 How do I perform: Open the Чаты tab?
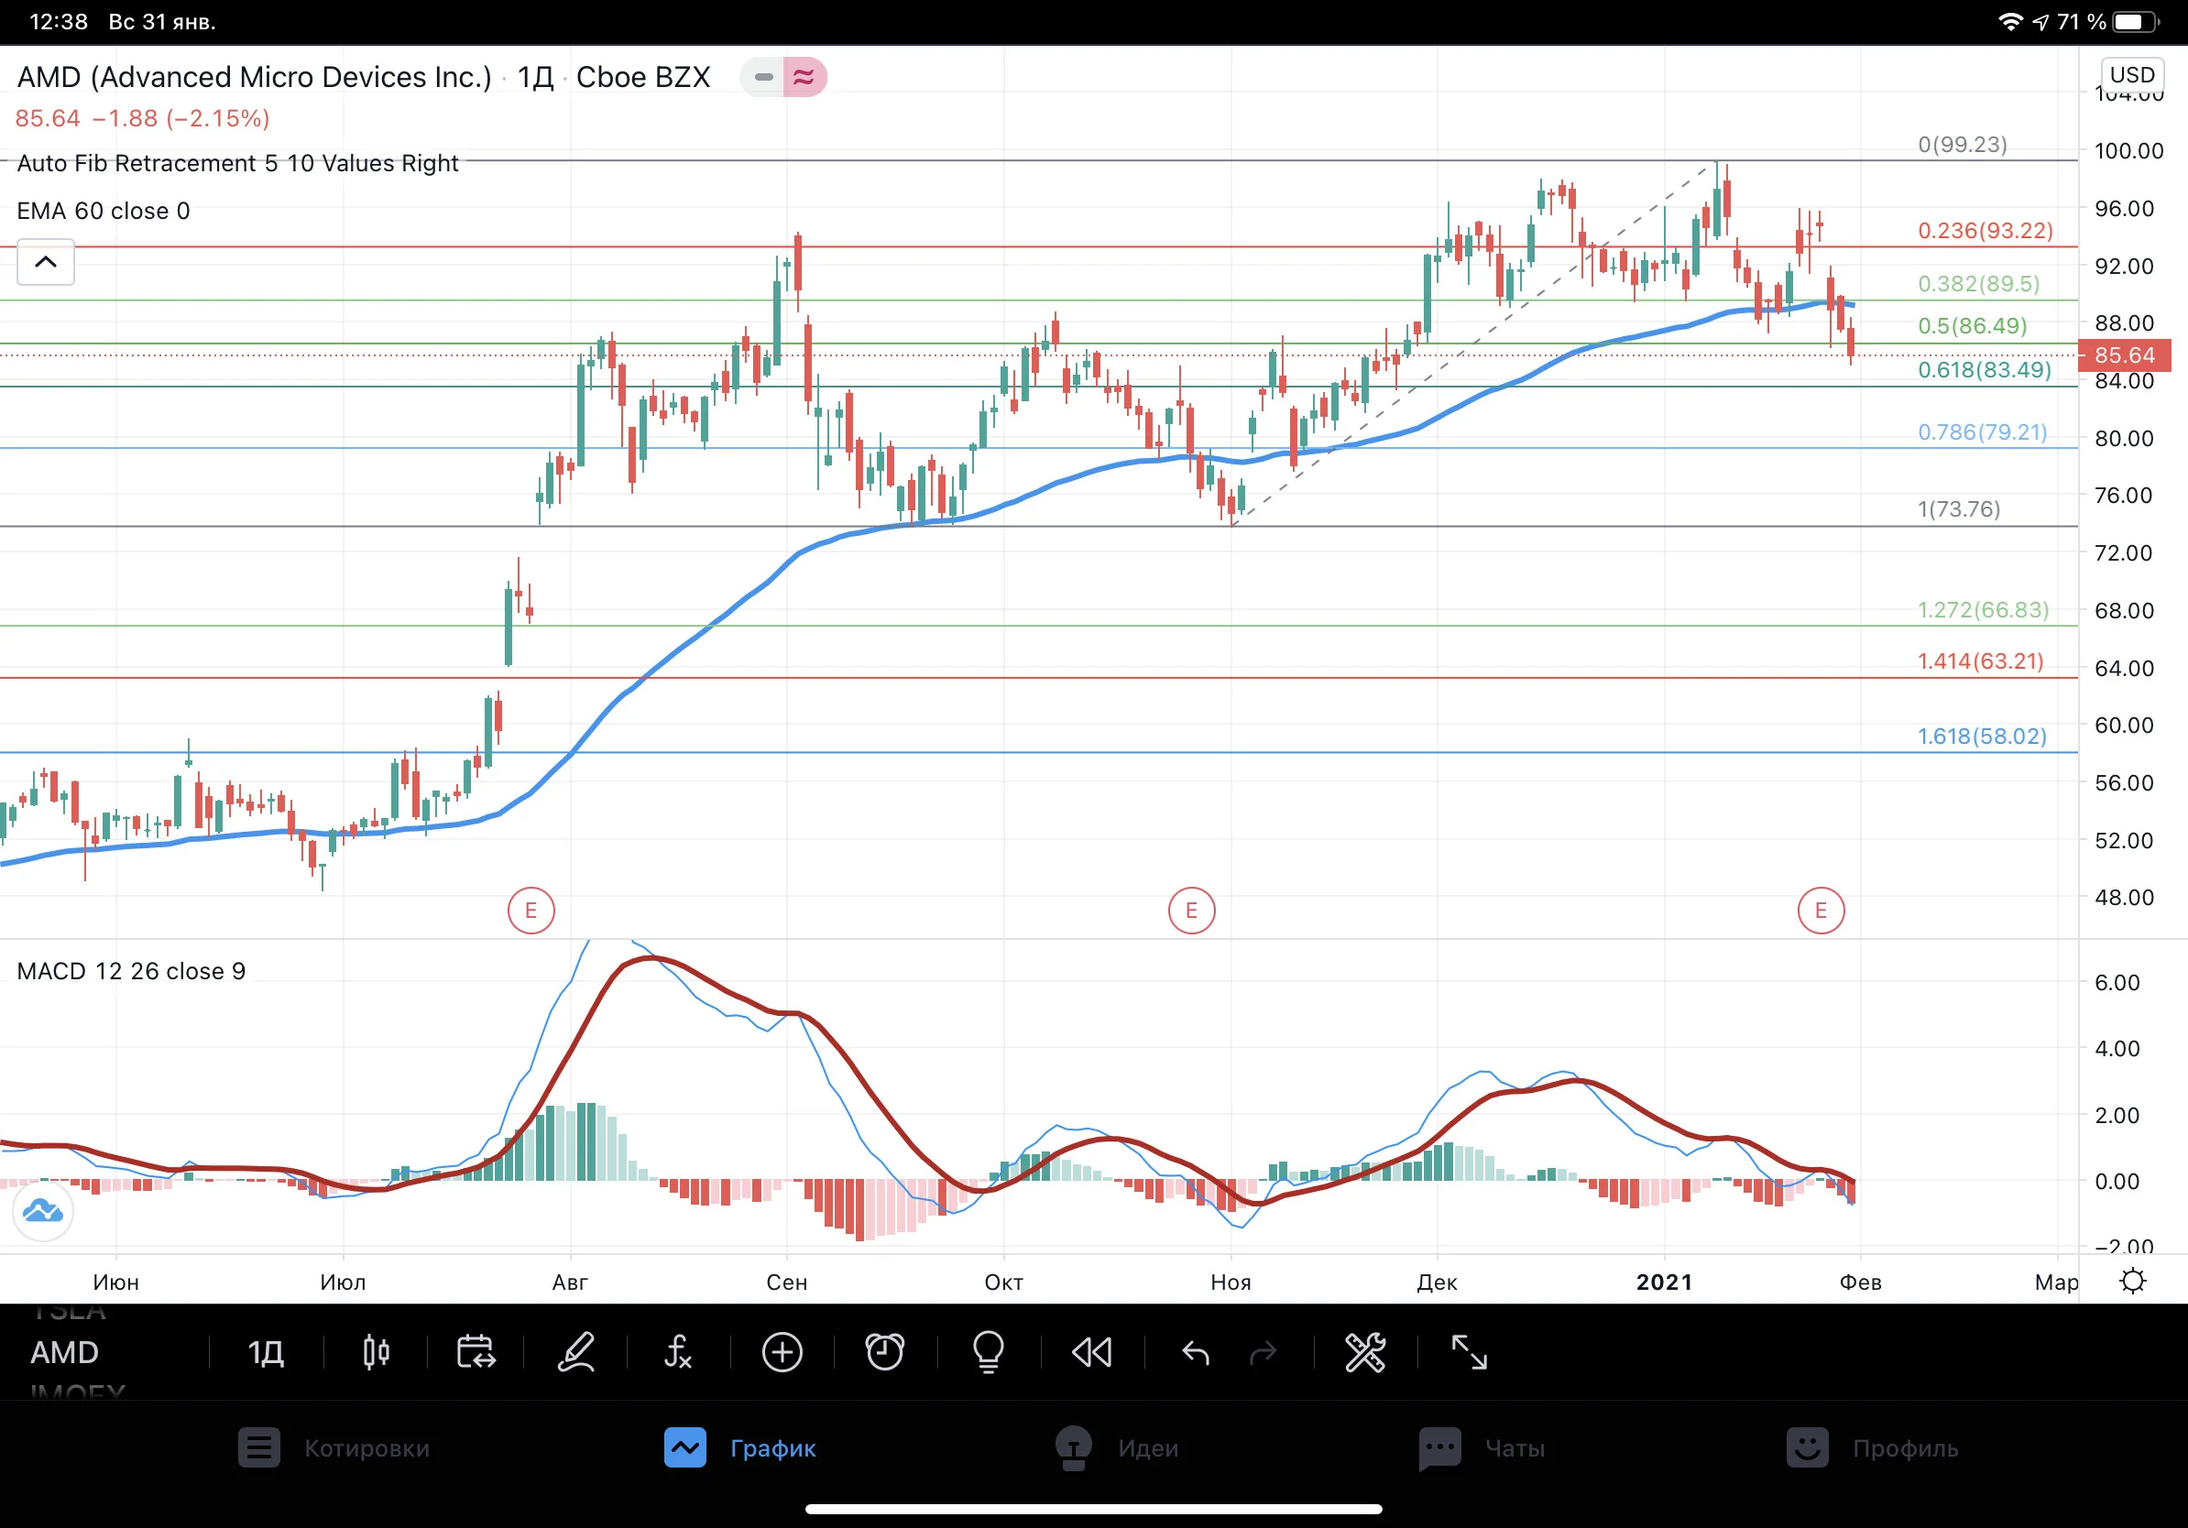coord(1482,1448)
